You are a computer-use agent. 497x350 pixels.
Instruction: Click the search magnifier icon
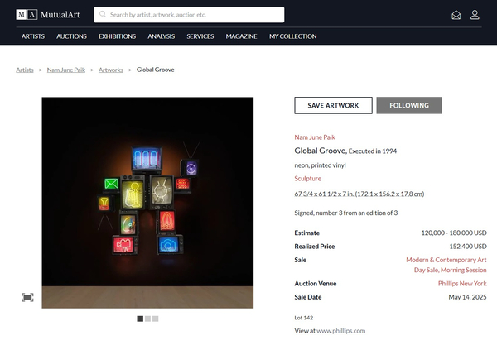[103, 15]
